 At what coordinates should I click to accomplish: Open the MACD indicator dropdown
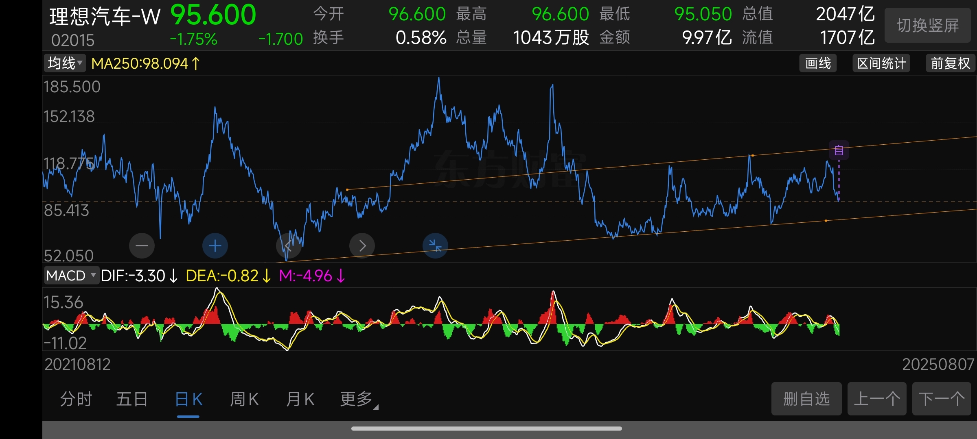coord(72,276)
